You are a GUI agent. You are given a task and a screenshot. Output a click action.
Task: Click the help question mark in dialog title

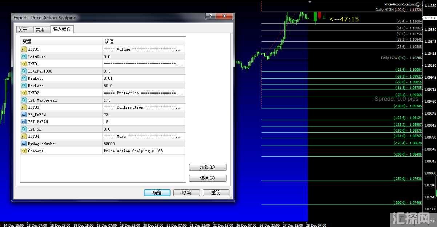point(210,16)
